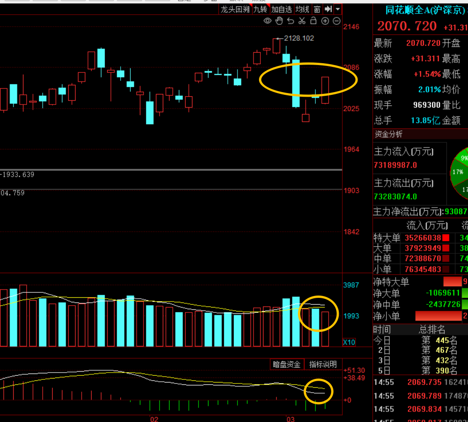The image size is (468, 422).
Task: Click the 总手 13.85亿 value
Action: point(426,121)
